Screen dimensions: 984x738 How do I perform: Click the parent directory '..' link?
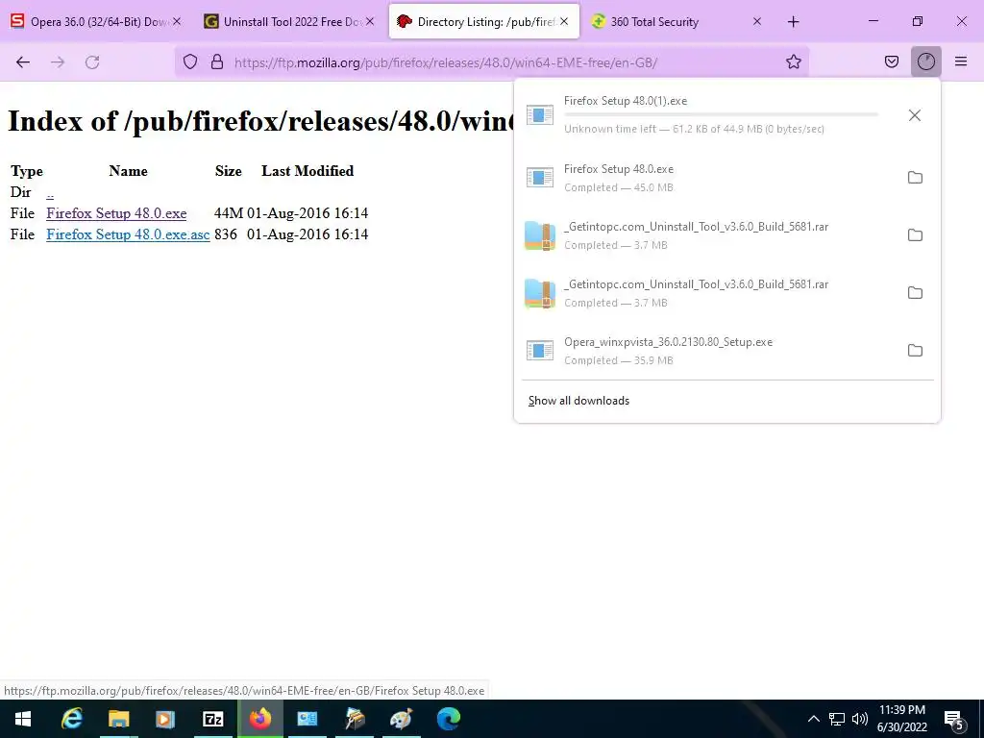pos(50,192)
